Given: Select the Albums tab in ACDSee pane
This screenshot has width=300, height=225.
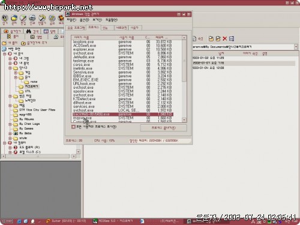Looking at the screenshot, I should [37, 37].
